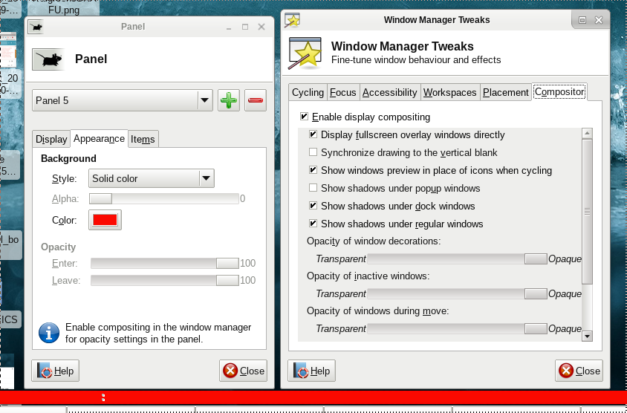
Task: Uncheck Show shadows under dock windows
Action: coord(313,206)
